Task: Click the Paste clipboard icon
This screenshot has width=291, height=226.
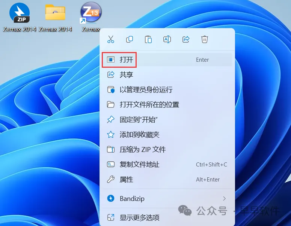Action: [x=148, y=39]
